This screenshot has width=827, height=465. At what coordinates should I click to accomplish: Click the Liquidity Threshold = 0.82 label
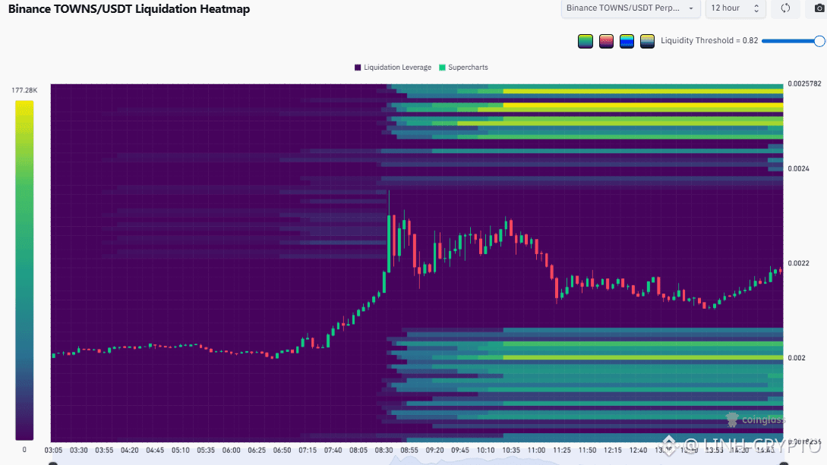point(709,40)
